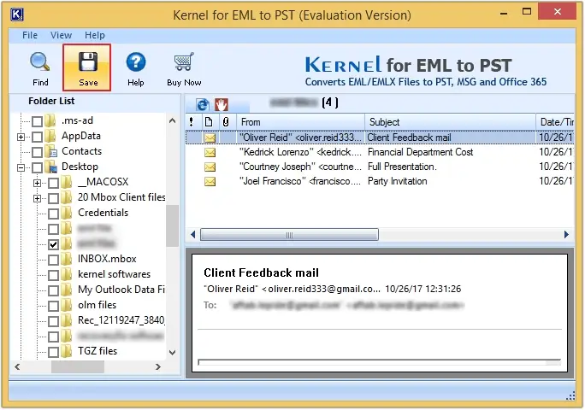Viewport: 585px width, 410px height.
Task: Select the My Outlook Data Fi folder
Action: pyautogui.click(x=121, y=290)
